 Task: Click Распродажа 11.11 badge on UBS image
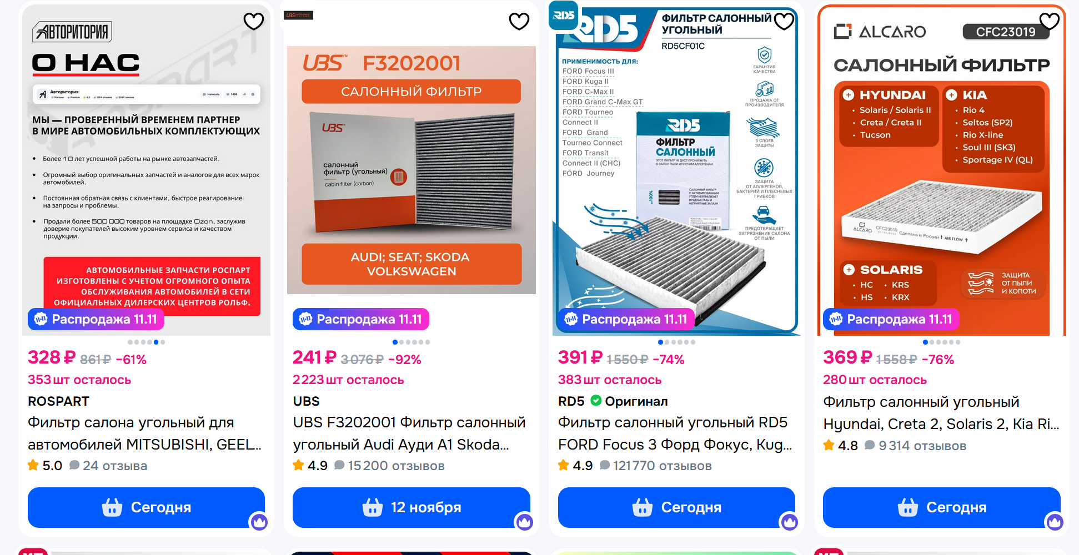(361, 319)
